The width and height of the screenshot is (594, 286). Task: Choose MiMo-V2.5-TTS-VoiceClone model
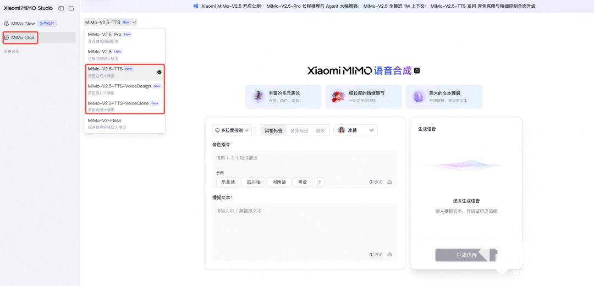click(x=125, y=106)
